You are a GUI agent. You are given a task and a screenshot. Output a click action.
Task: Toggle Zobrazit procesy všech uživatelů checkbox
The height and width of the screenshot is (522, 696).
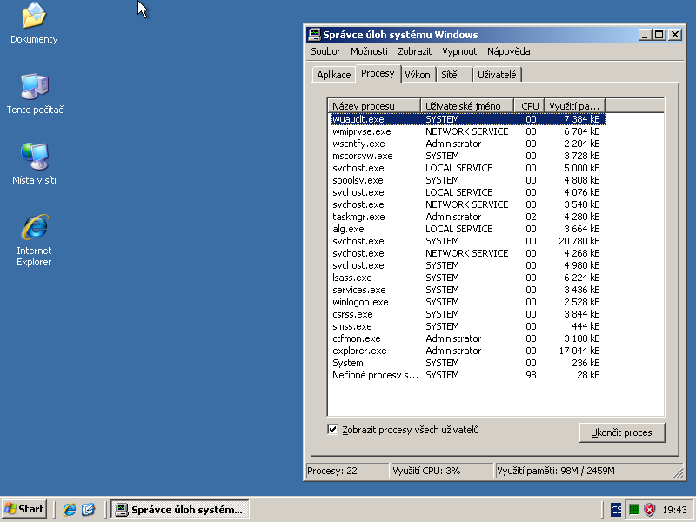point(332,429)
